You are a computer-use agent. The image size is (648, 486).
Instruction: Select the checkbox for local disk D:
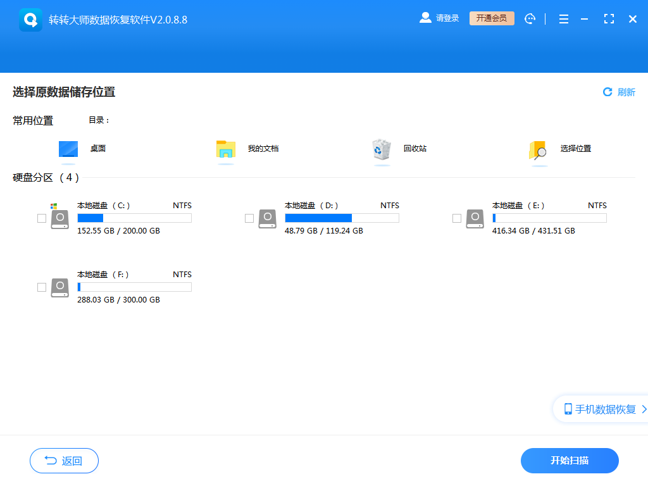pyautogui.click(x=249, y=218)
